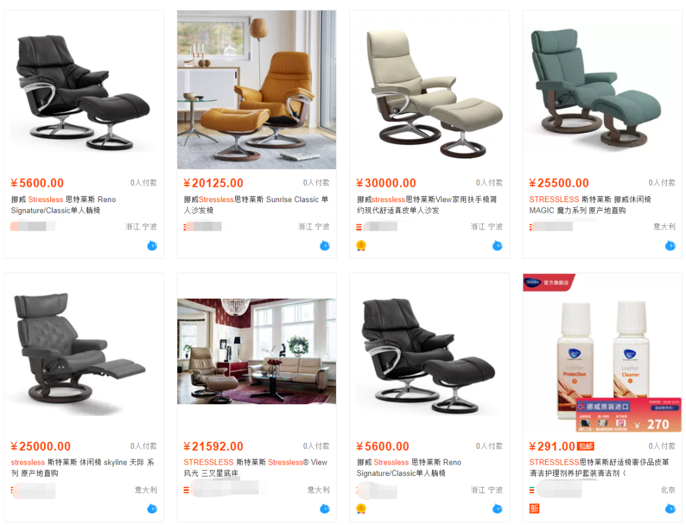Click the ¥30000.00 price
Image resolution: width=686 pixels, height=525 pixels.
386,183
